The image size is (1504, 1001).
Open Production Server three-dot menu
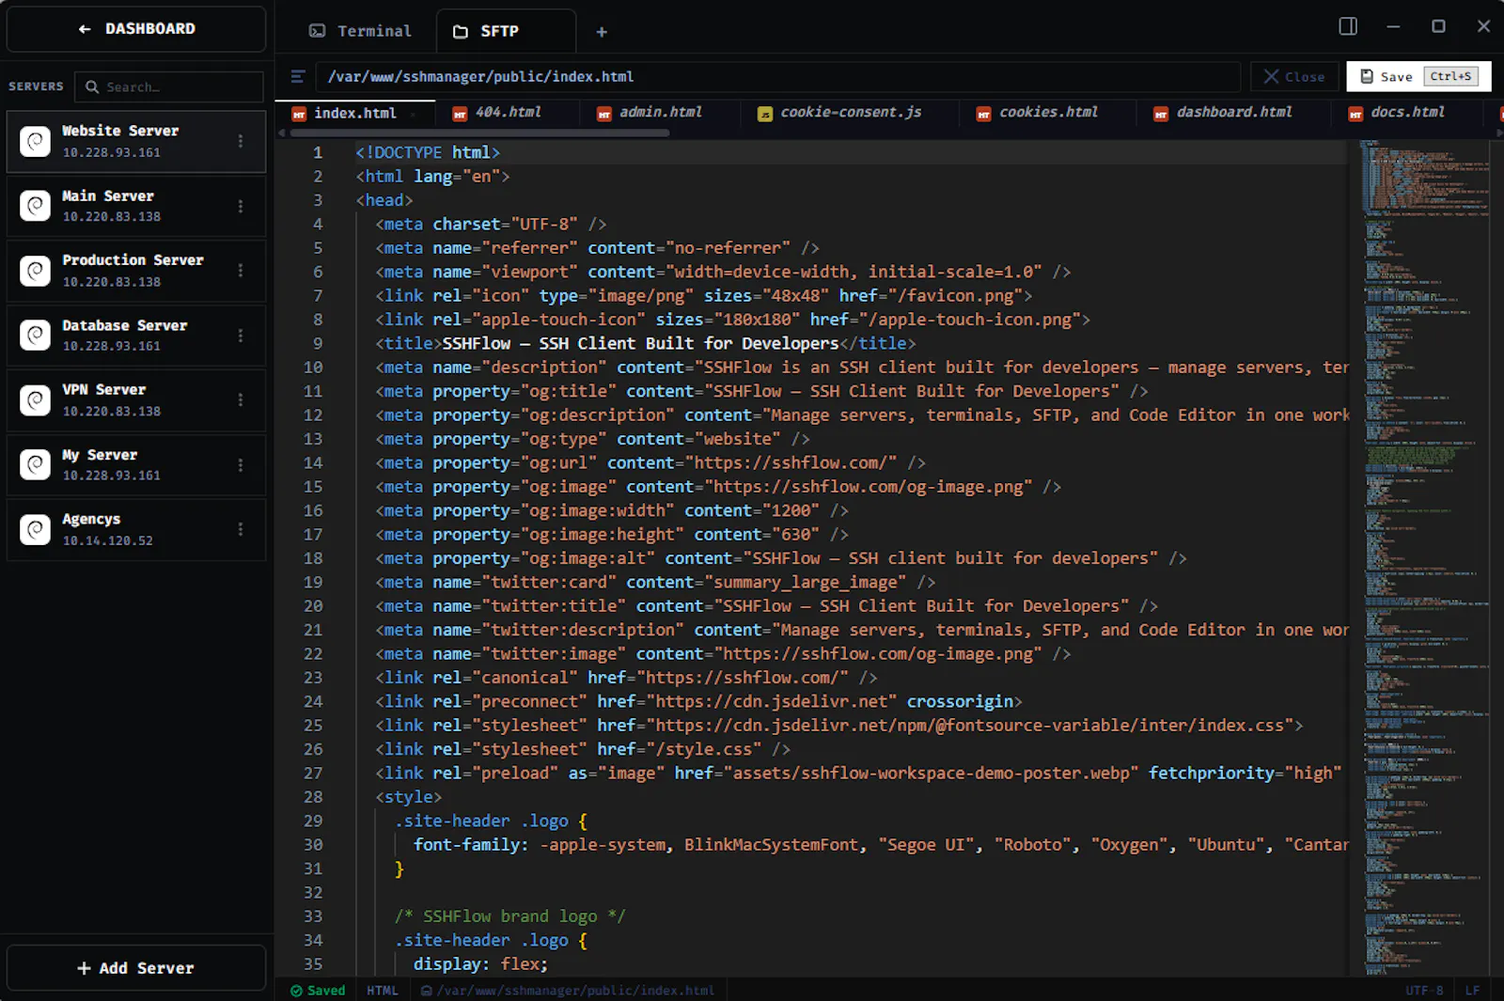click(241, 271)
